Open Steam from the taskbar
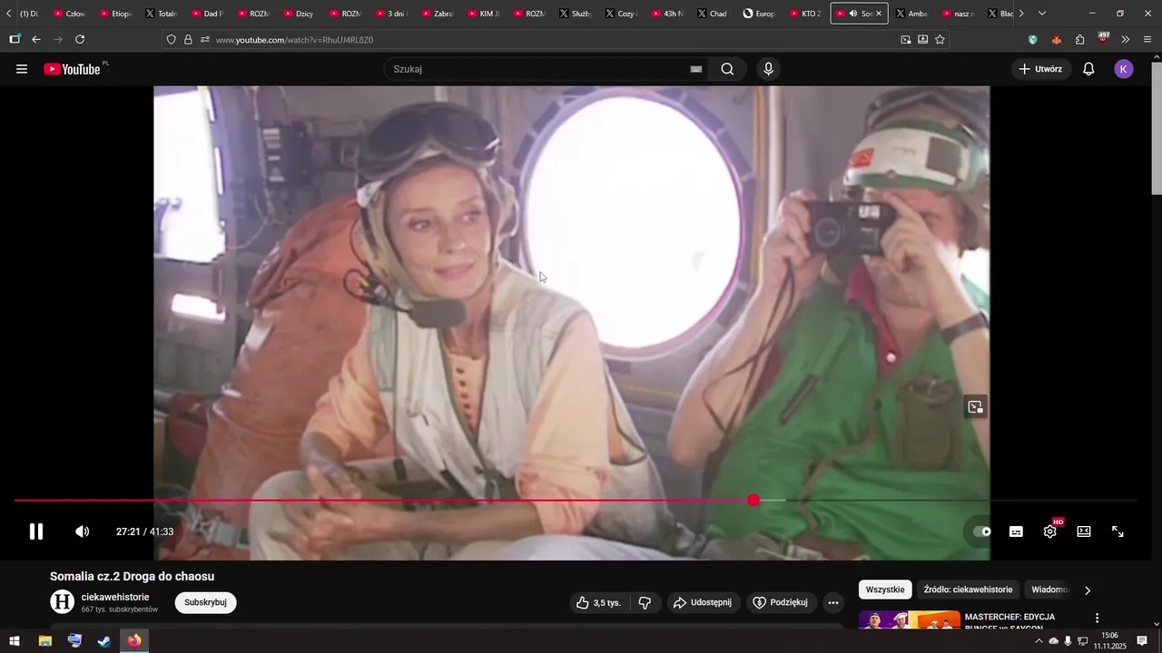Viewport: 1162px width, 653px height. tap(104, 640)
